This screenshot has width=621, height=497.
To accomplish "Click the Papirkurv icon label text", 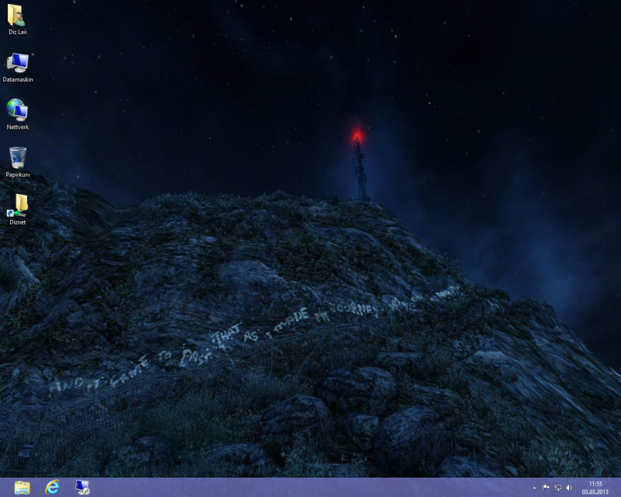I will pyautogui.click(x=18, y=175).
